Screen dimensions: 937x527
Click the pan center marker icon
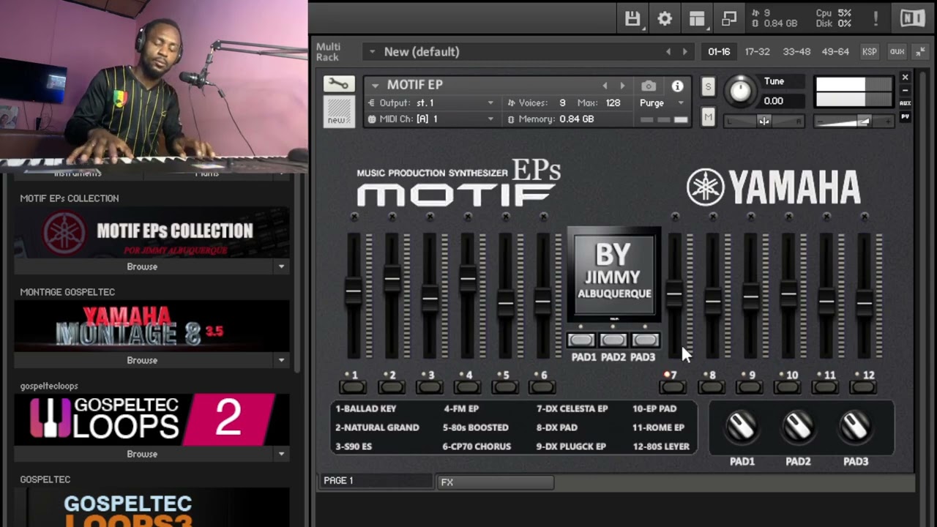coord(764,122)
